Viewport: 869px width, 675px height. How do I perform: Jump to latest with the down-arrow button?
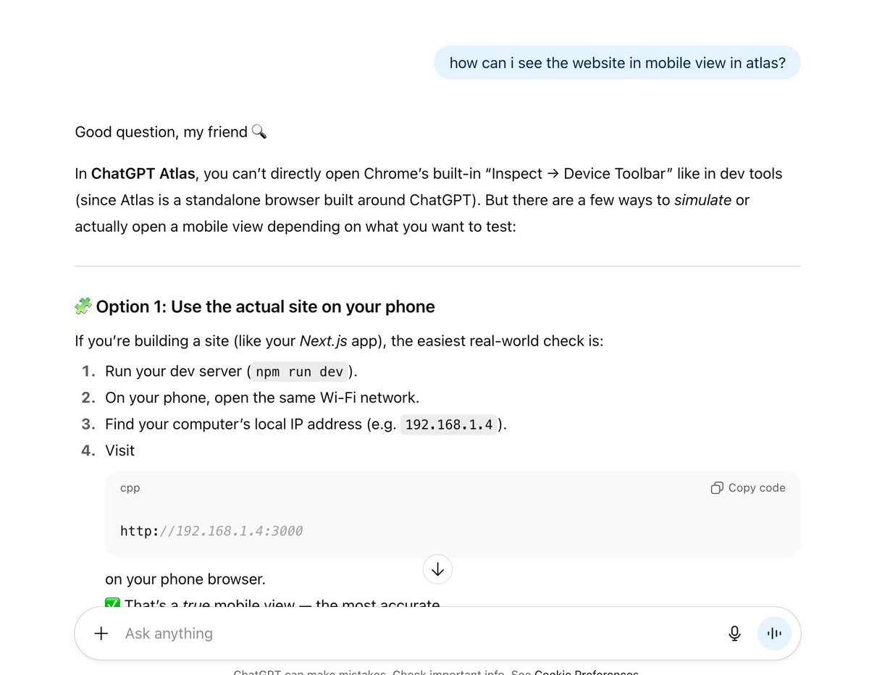[437, 569]
